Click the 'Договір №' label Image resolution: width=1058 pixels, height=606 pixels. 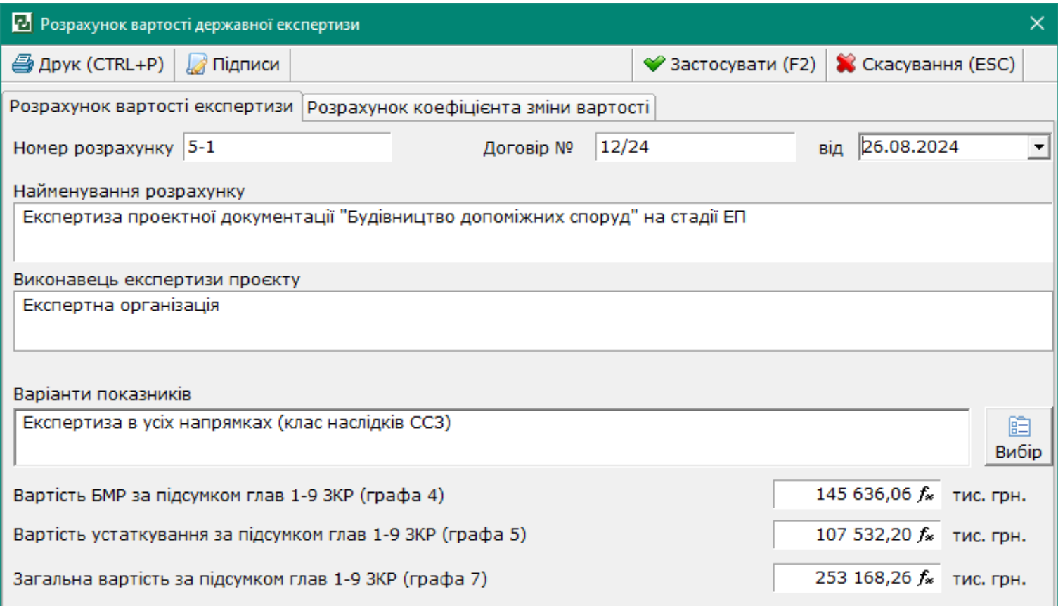528,148
